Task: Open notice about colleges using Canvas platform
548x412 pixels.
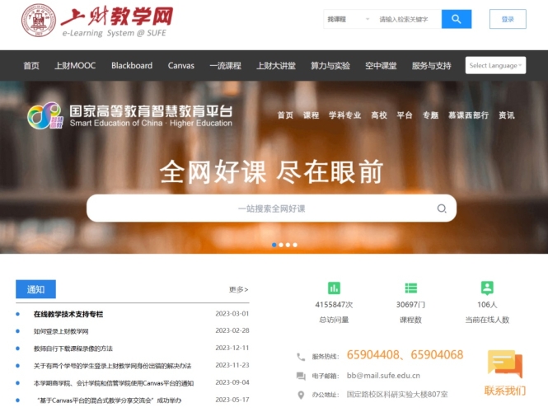Action: point(113,383)
